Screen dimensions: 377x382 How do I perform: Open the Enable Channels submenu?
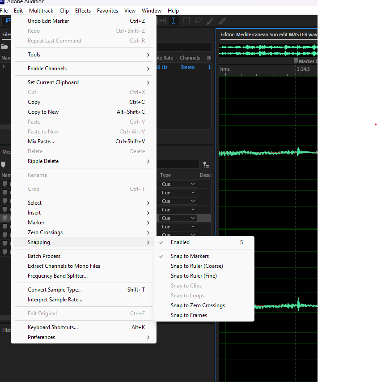click(x=84, y=69)
